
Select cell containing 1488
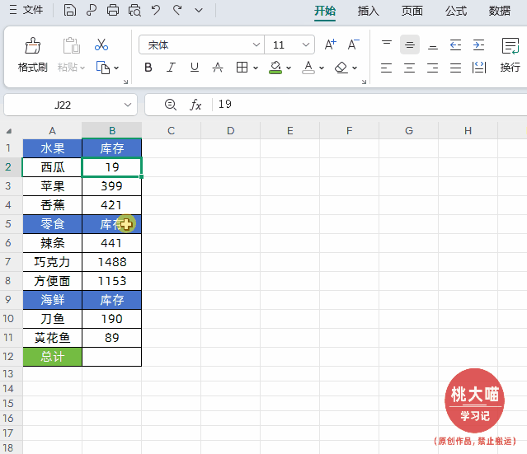point(112,262)
